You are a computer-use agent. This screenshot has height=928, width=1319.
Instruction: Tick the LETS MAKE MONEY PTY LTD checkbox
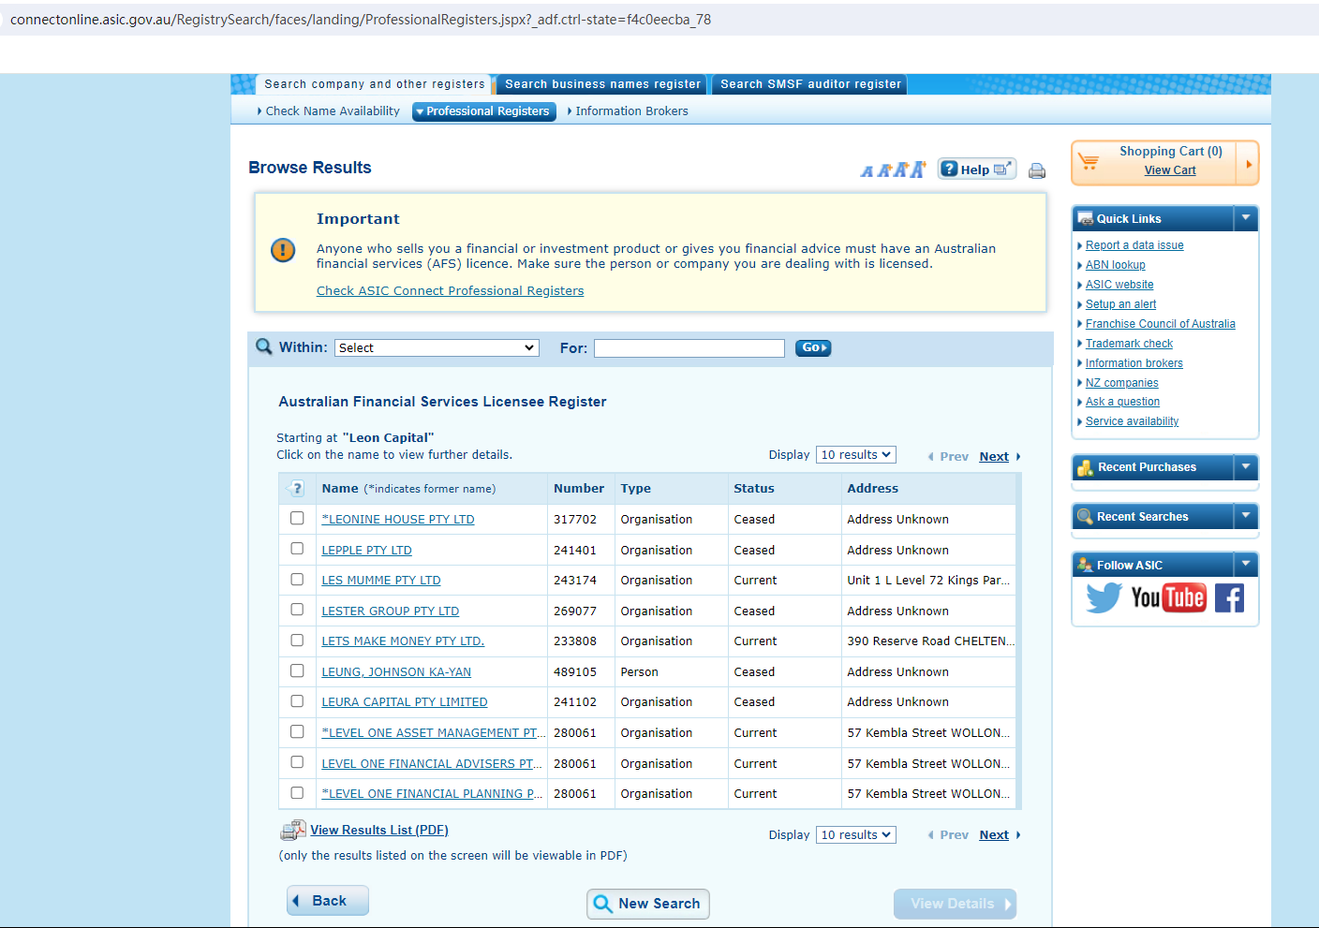297,641
